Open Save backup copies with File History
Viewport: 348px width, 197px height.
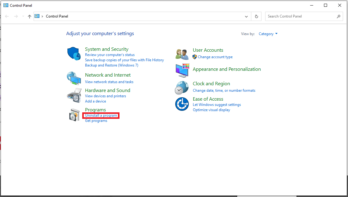pyautogui.click(x=124, y=60)
